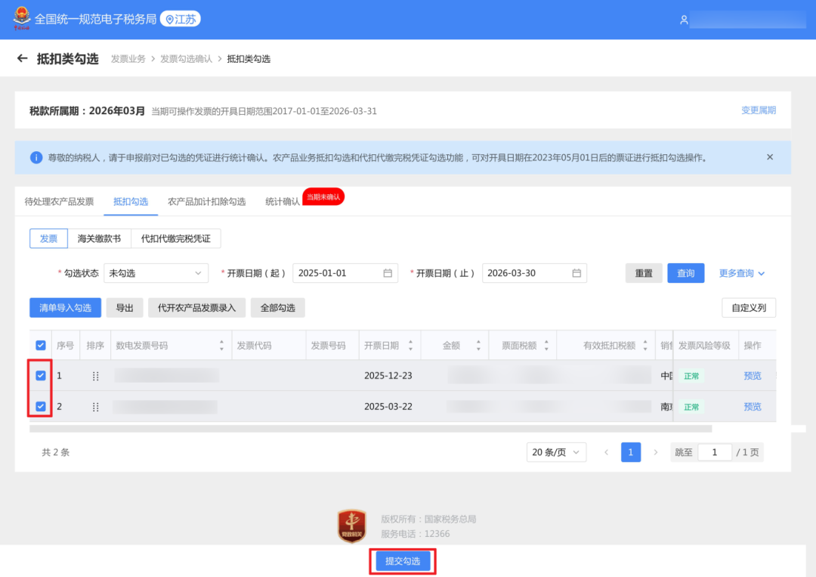
Task: Go to next page arrow
Action: tap(656, 452)
